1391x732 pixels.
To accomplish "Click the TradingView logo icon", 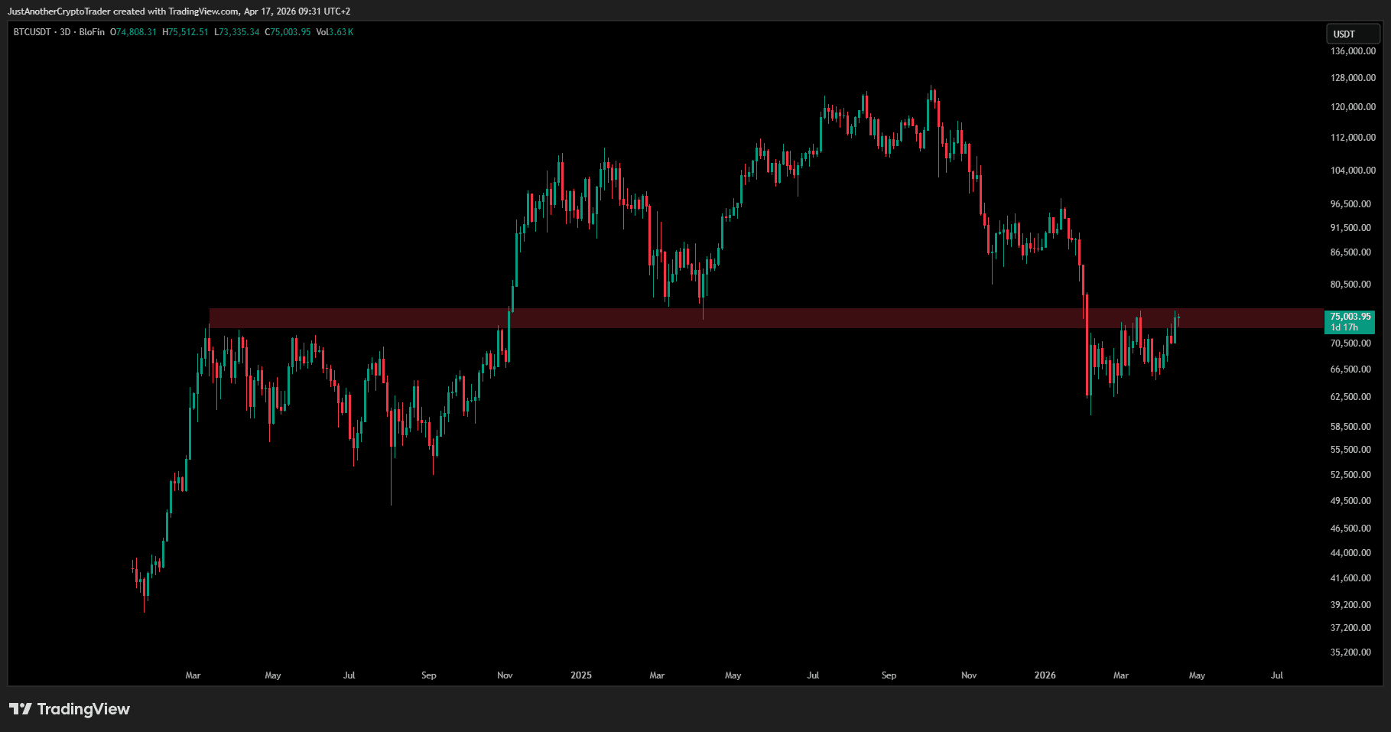I will (x=21, y=709).
